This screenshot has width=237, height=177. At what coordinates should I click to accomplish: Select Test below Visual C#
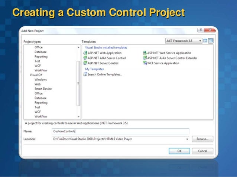(x=38, y=107)
